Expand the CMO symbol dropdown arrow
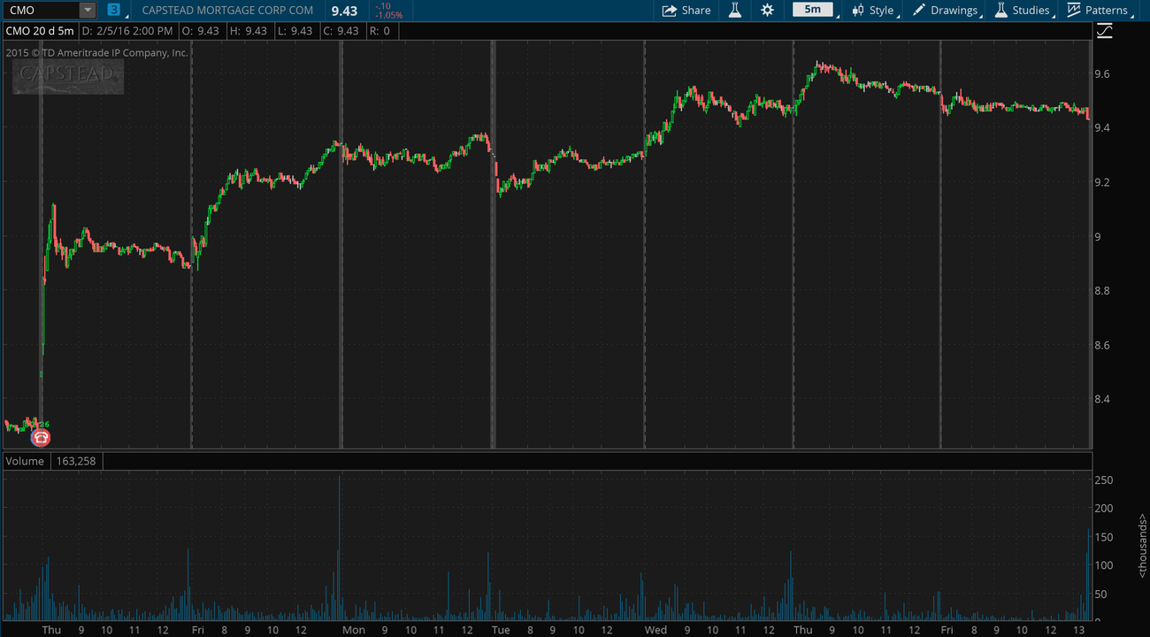 click(87, 11)
